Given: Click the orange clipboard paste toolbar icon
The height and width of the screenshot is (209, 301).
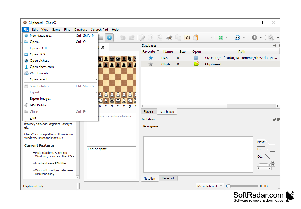Looking at the screenshot, I should tap(196, 38).
